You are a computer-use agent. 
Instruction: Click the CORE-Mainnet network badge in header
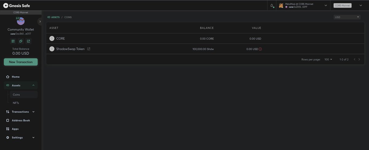(343, 5)
